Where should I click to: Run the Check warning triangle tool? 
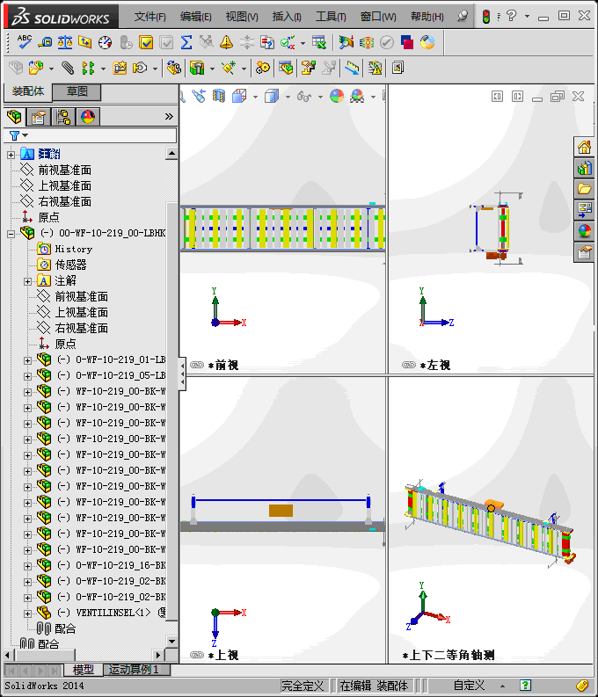[226, 42]
